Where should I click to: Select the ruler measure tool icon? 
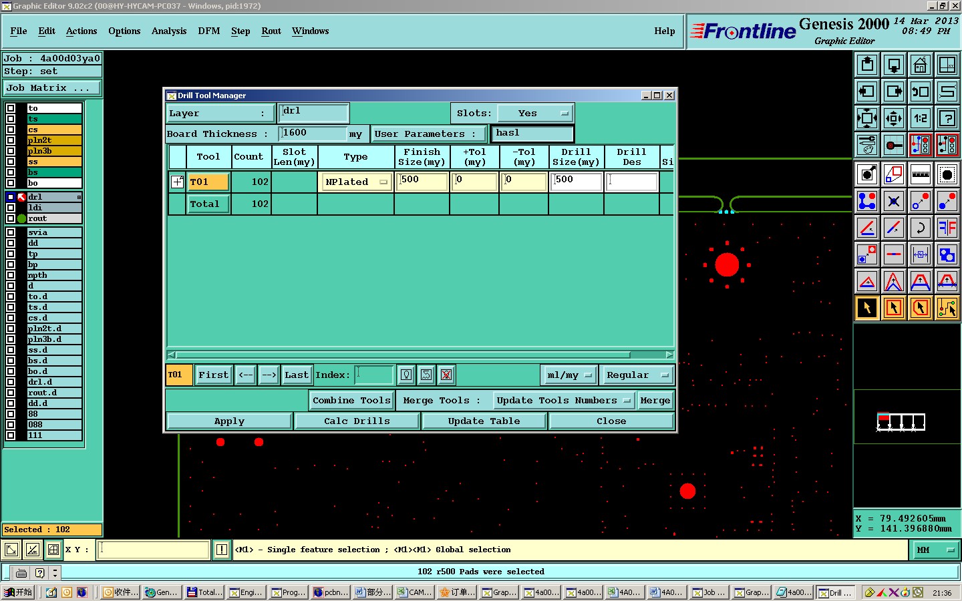920,174
